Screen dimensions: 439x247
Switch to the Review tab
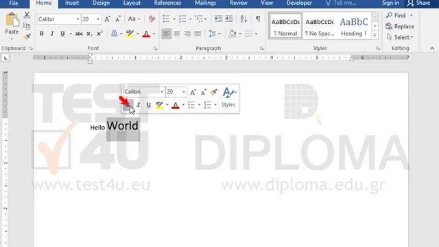point(239,3)
